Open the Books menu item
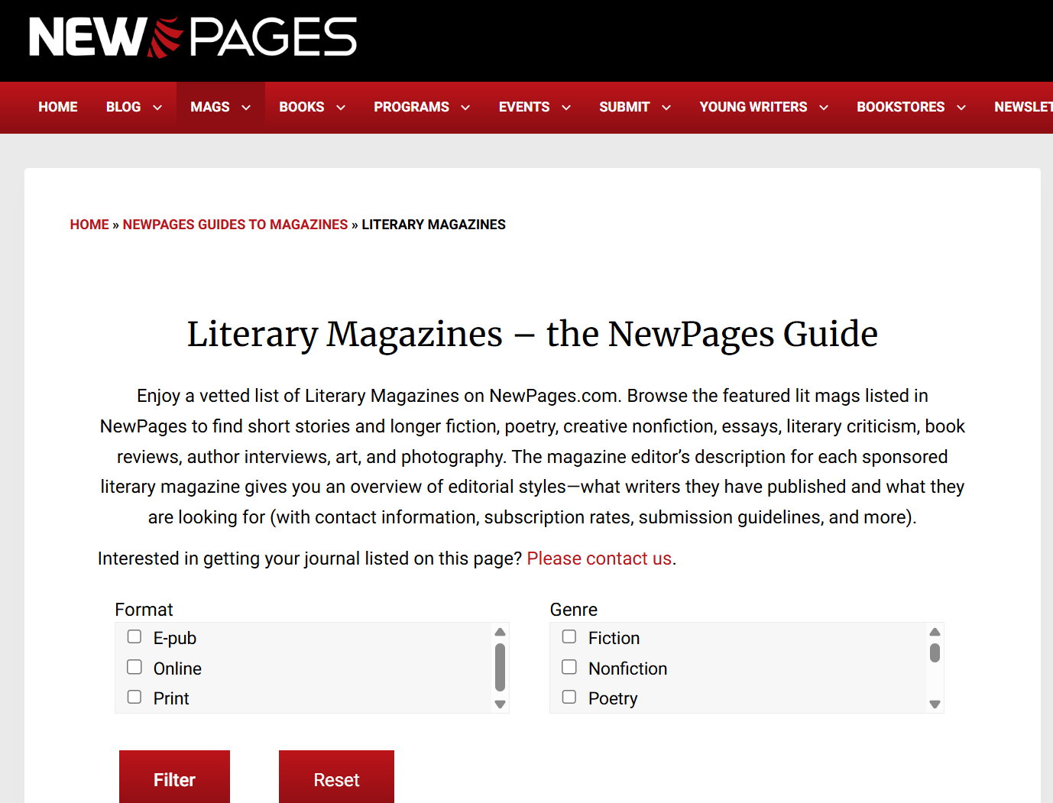The height and width of the screenshot is (803, 1053). point(302,107)
